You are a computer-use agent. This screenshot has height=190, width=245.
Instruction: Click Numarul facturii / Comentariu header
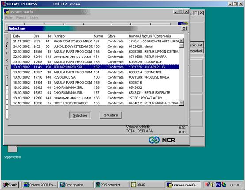pyautogui.click(x=150, y=36)
